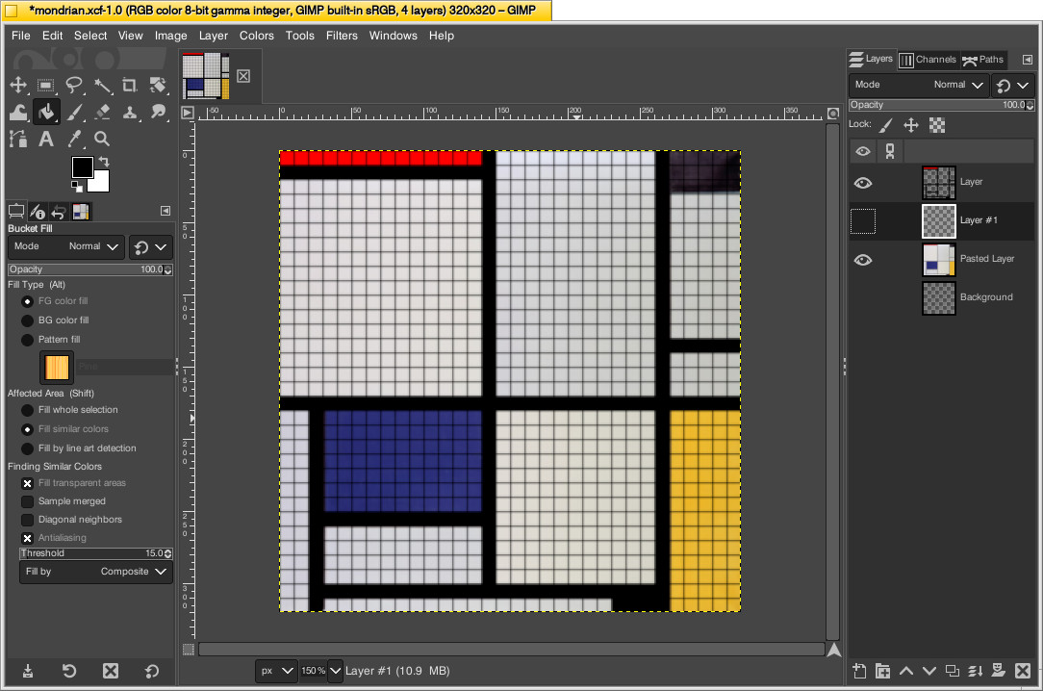Select the Eraser tool
The width and height of the screenshot is (1043, 691).
click(x=102, y=112)
